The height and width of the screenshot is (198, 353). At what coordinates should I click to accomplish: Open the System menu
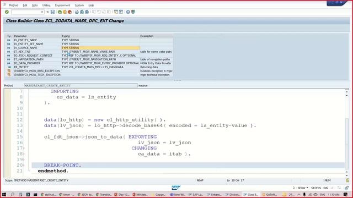point(79,5)
